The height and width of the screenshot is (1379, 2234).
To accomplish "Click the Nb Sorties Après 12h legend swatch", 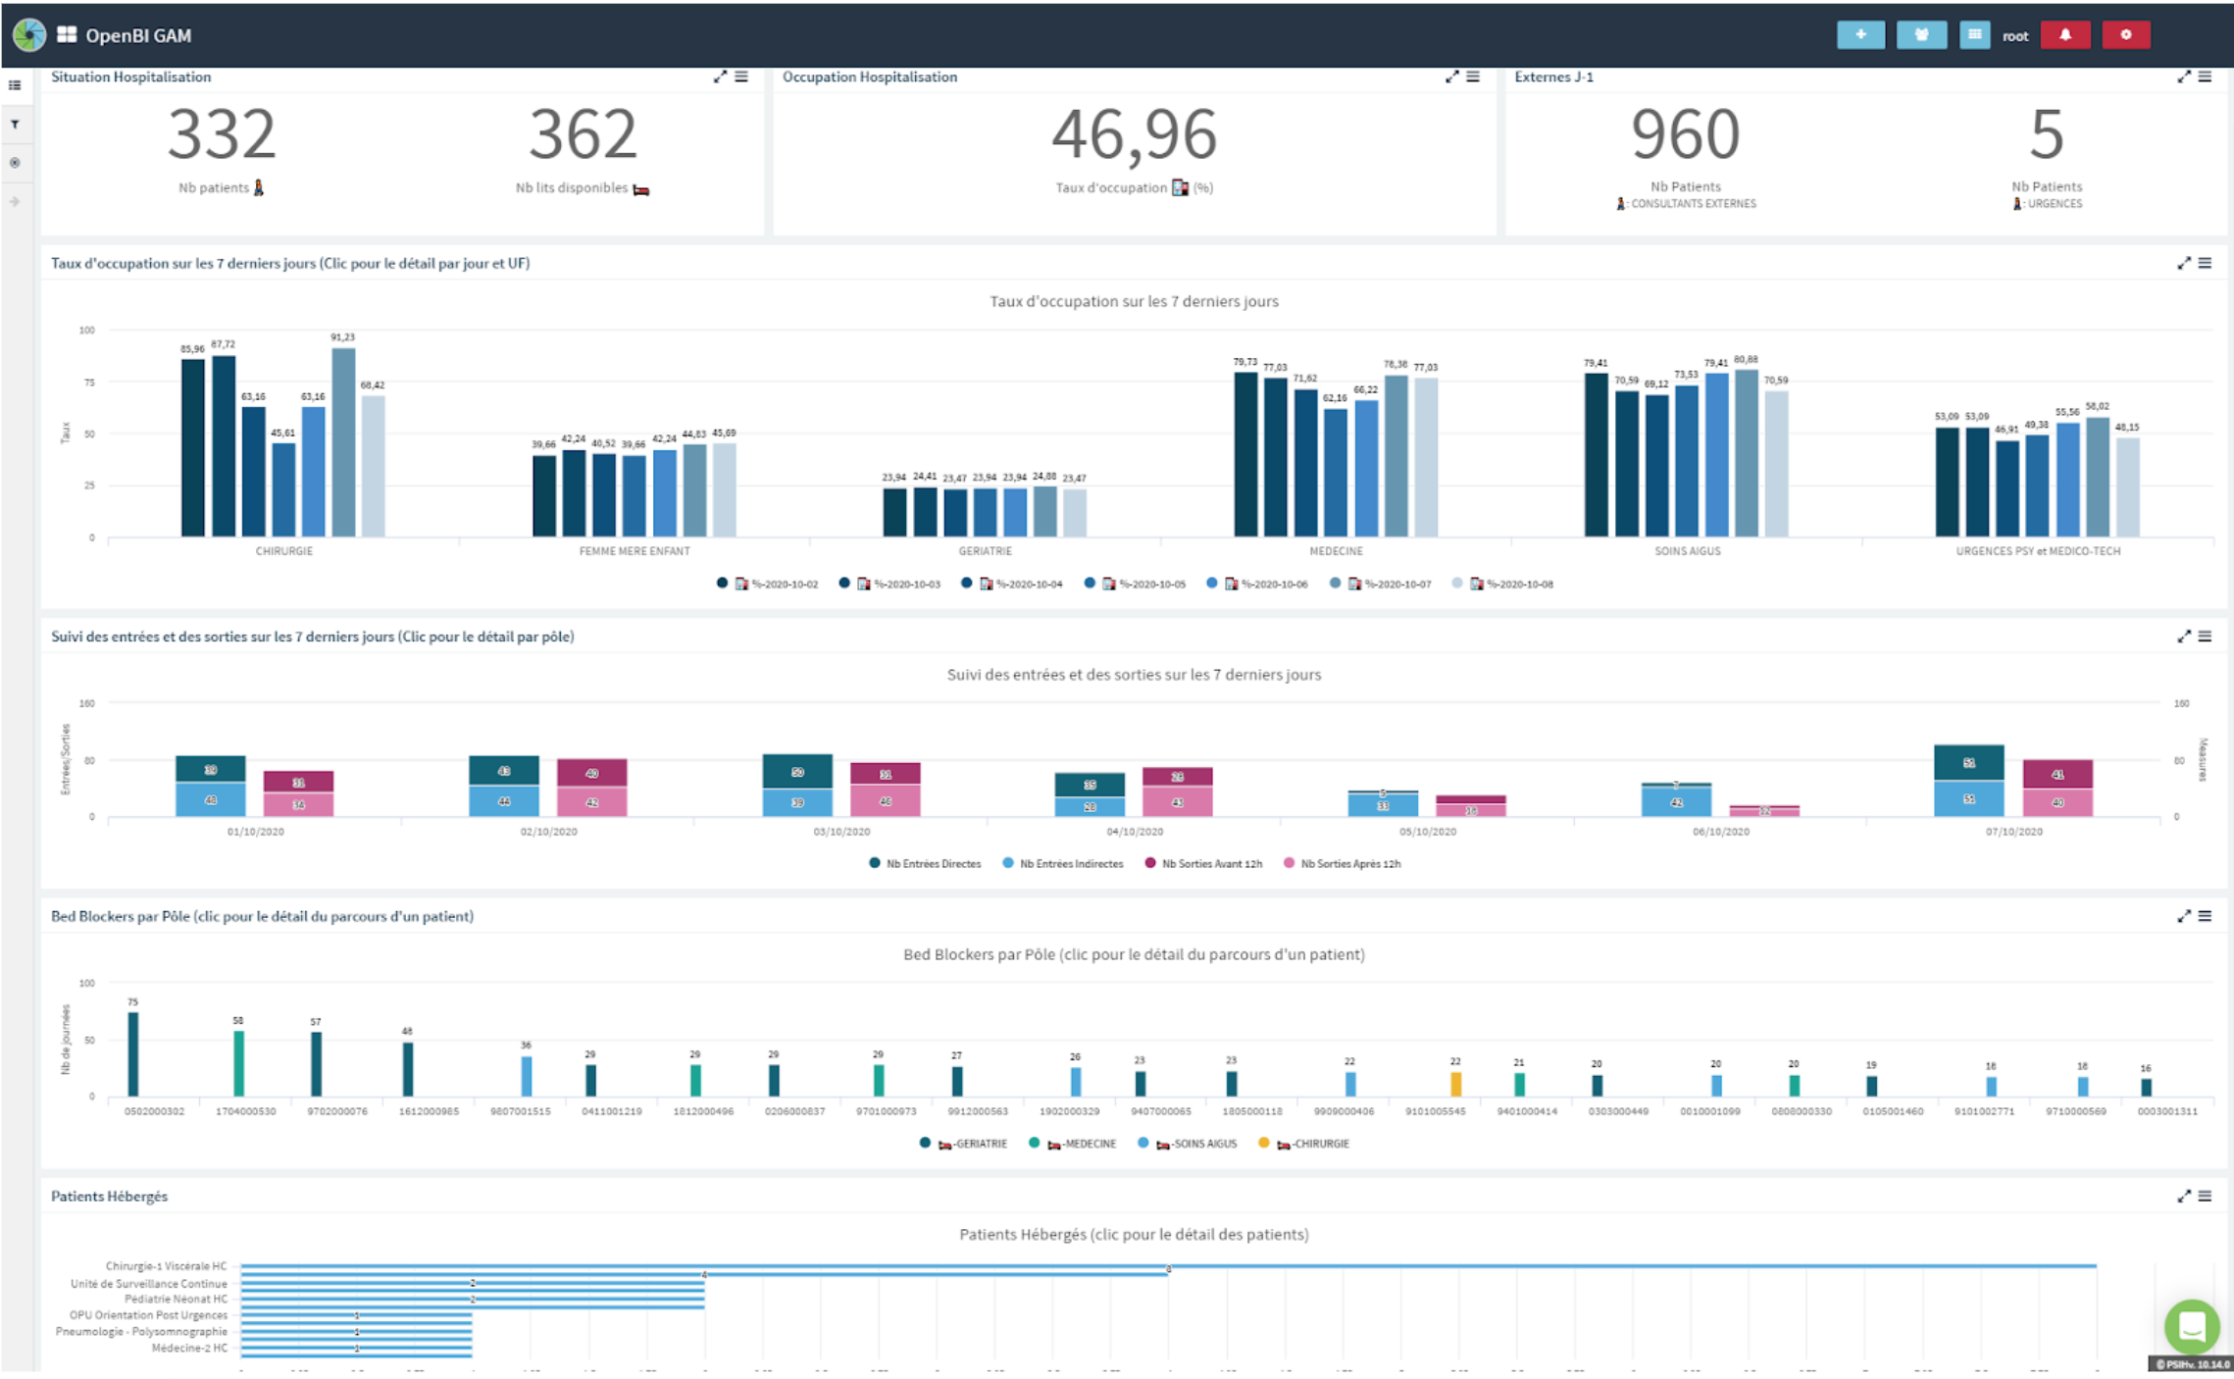I will tap(1290, 863).
